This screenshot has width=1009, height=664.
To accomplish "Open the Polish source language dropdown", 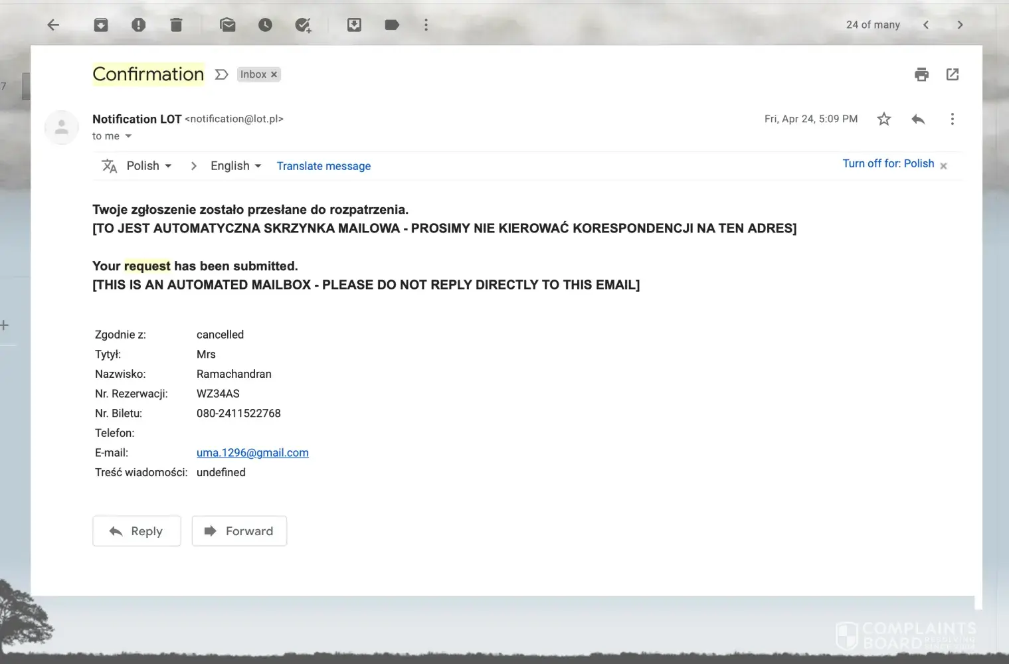I will [x=149, y=166].
